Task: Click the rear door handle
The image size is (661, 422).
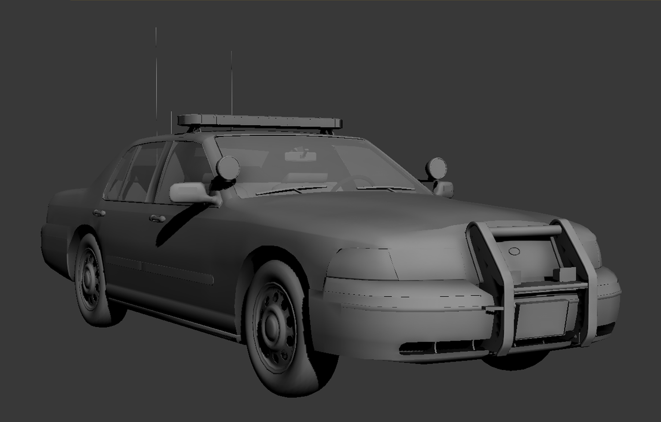Action: tap(99, 212)
